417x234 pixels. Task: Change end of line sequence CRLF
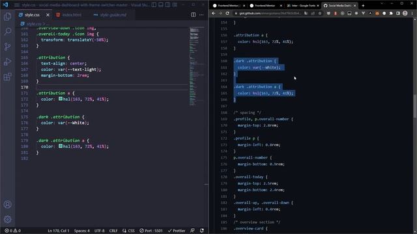[x=113, y=231]
